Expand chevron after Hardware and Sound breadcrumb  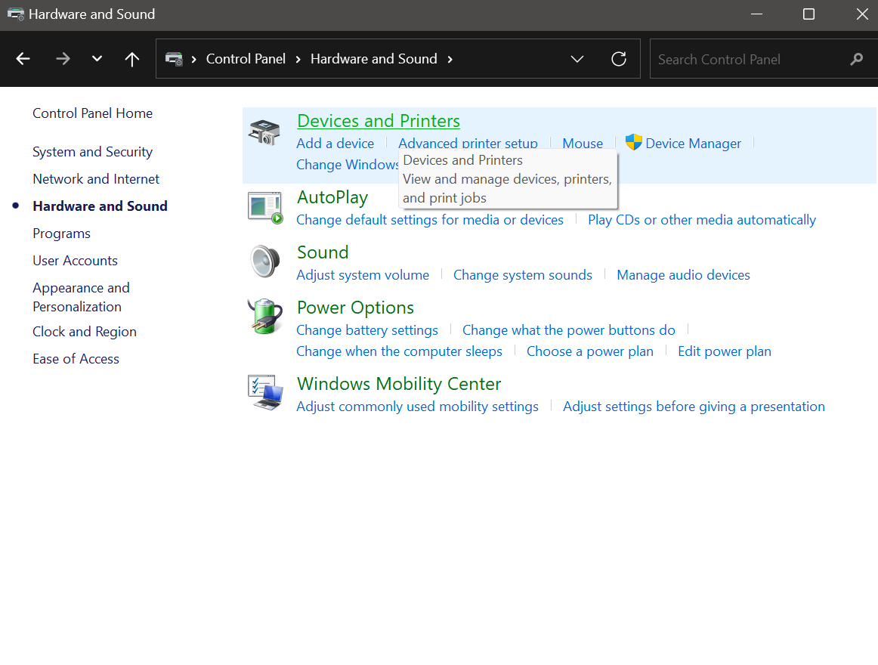(x=450, y=60)
